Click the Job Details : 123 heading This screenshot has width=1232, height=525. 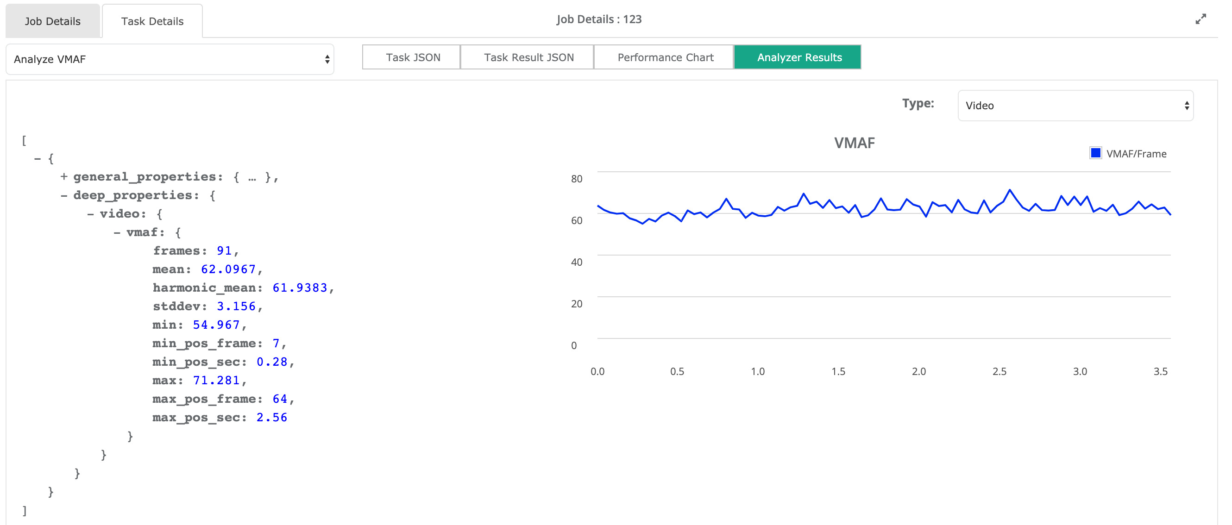tap(599, 19)
